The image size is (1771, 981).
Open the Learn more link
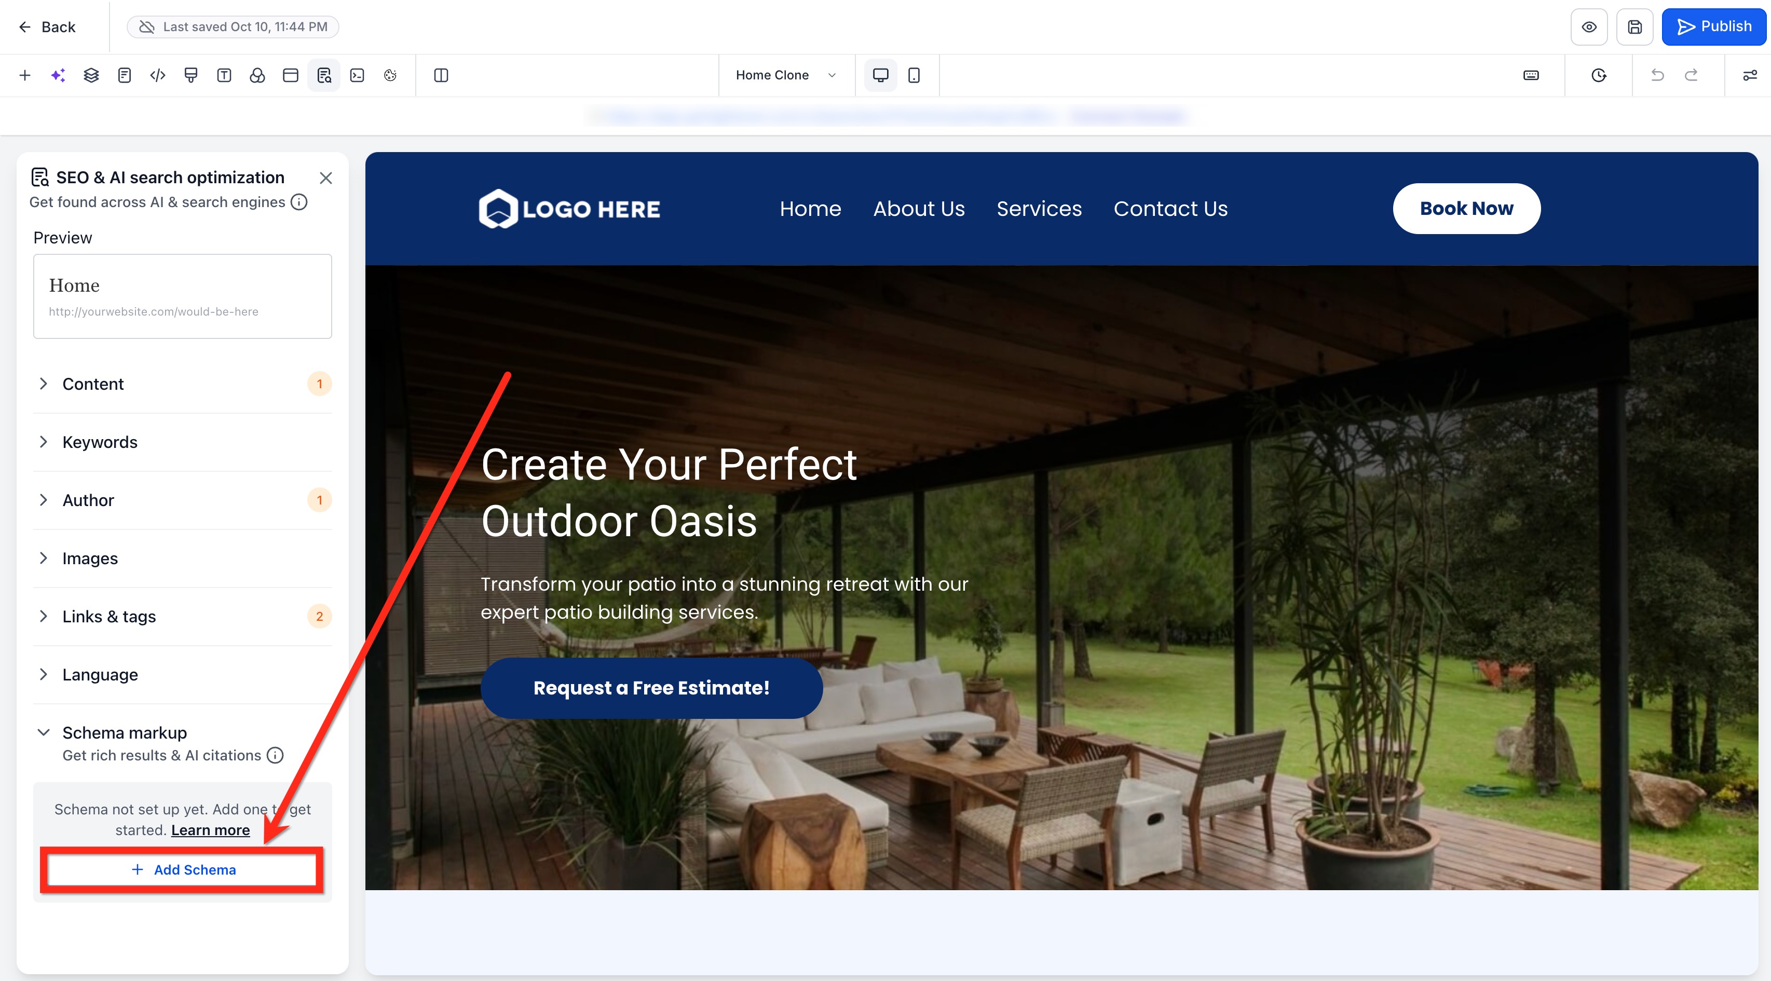click(x=210, y=830)
